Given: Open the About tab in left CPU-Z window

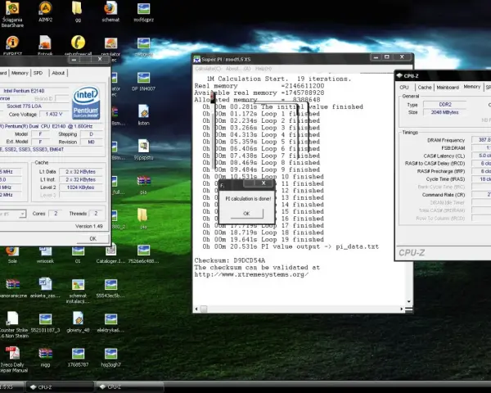Looking at the screenshot, I should coord(58,73).
